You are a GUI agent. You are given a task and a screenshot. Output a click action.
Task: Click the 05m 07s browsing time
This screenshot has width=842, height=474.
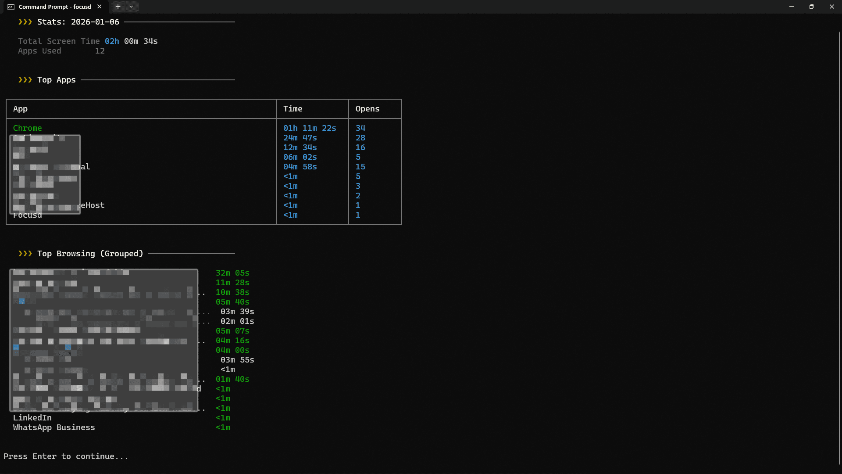pyautogui.click(x=232, y=331)
